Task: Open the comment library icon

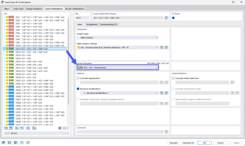Action: coord(166,132)
